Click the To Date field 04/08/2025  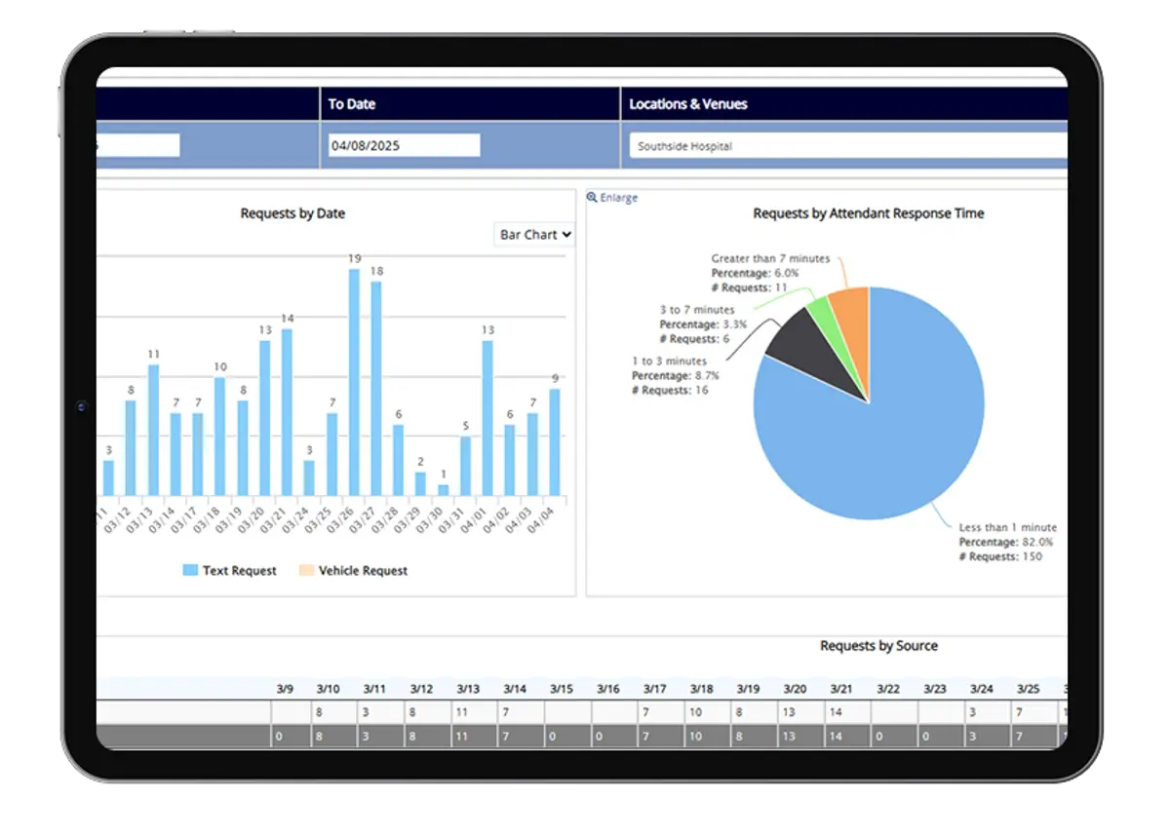point(404,145)
